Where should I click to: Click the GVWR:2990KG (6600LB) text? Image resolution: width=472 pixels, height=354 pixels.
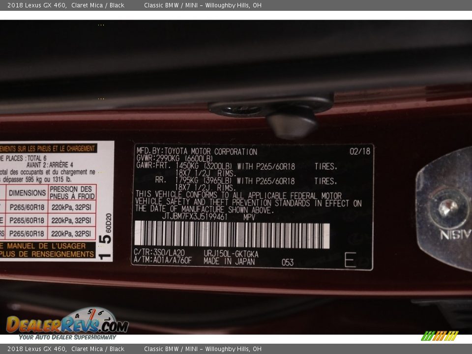[x=175, y=158]
